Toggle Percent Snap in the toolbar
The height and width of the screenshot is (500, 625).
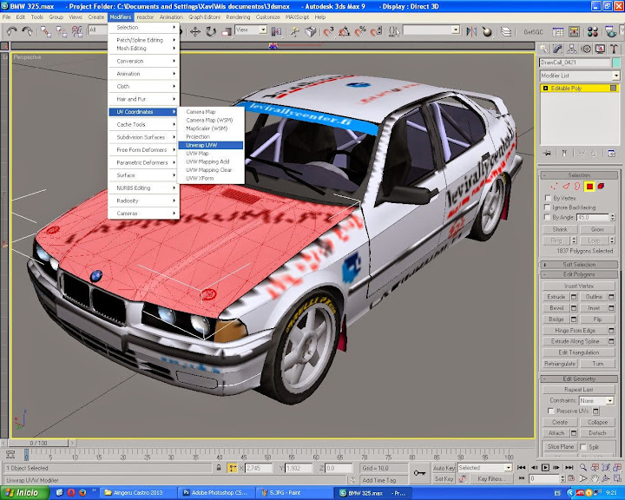click(360, 31)
